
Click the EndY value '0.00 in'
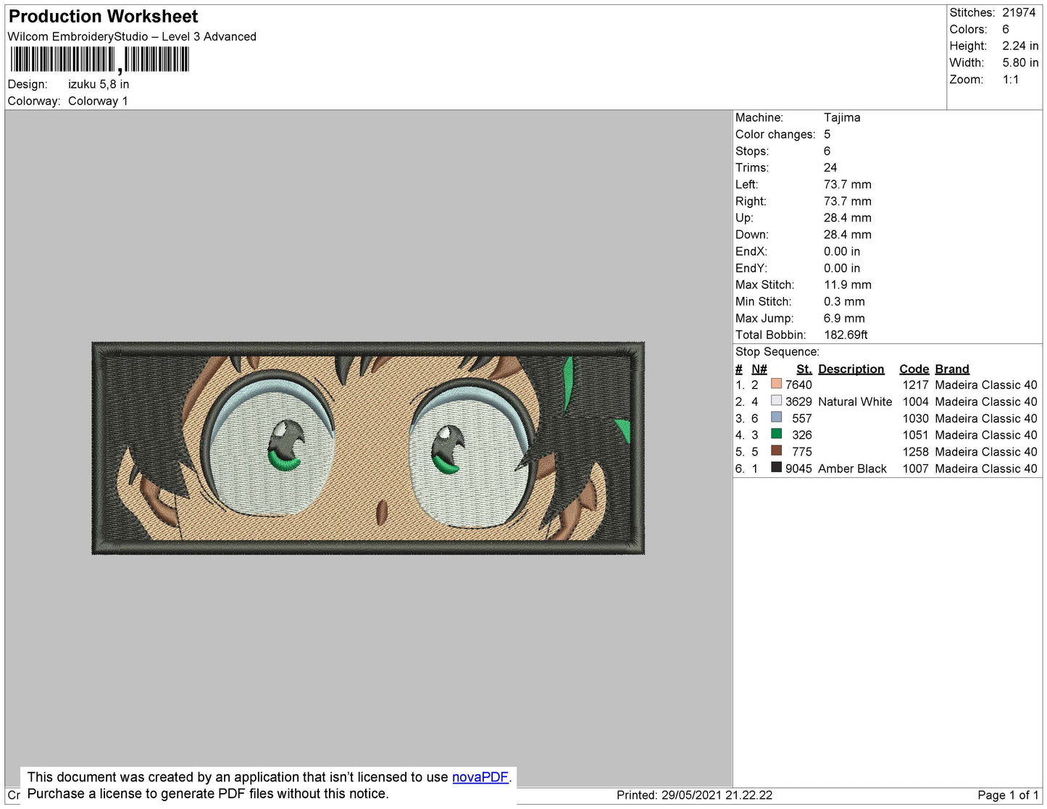tap(842, 268)
